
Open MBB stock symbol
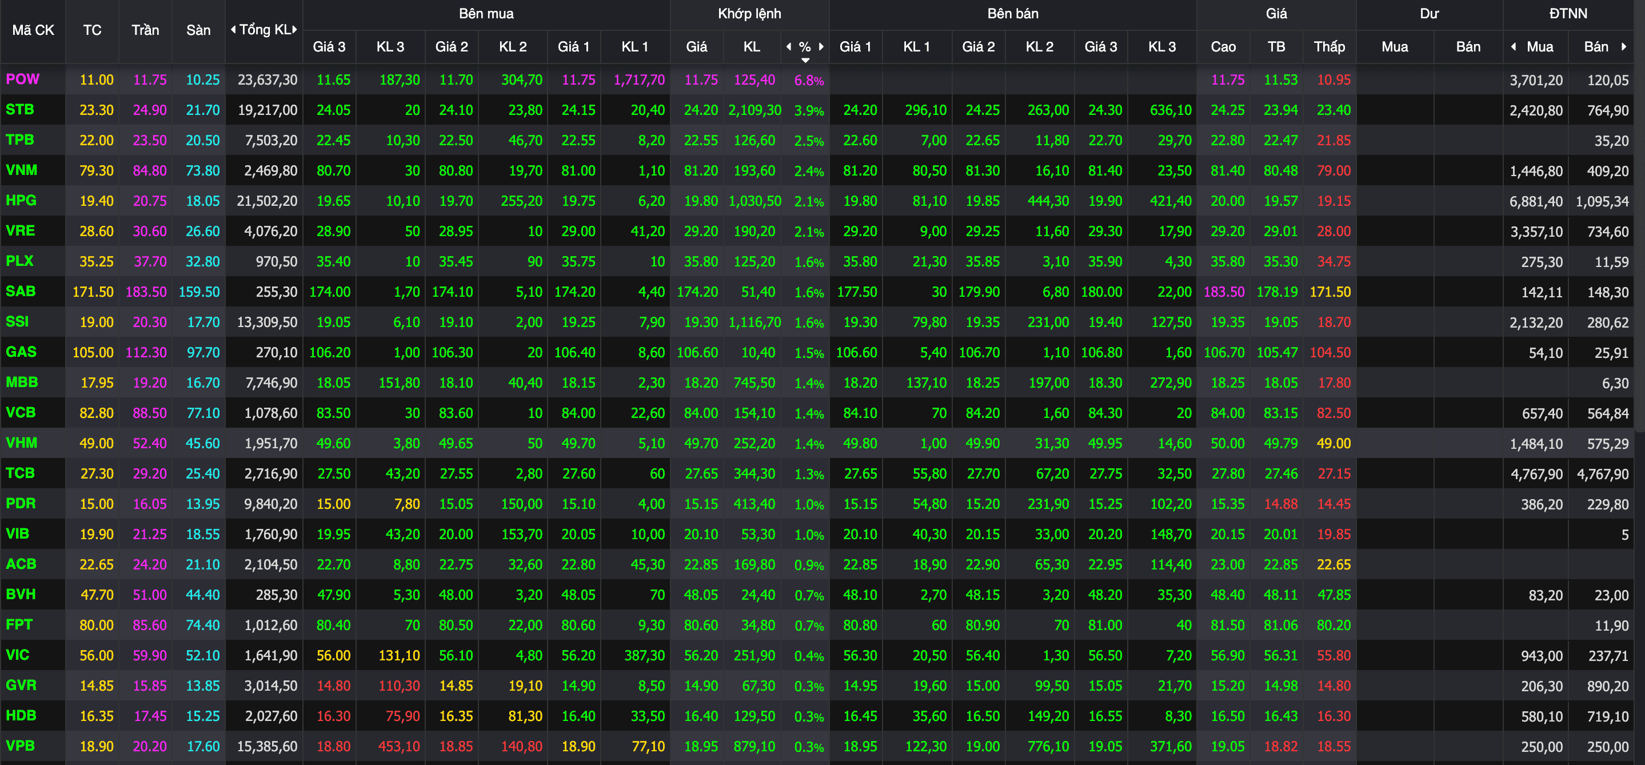pos(22,382)
